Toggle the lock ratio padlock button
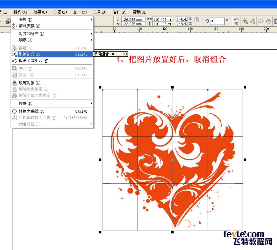This screenshot has width=277, height=250. click(x=197, y=20)
